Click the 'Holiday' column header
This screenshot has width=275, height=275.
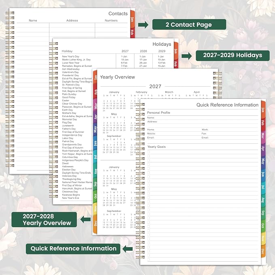click(67, 51)
